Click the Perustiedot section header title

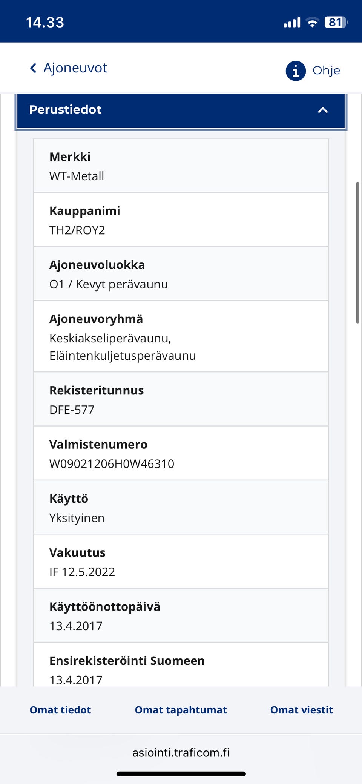[65, 110]
